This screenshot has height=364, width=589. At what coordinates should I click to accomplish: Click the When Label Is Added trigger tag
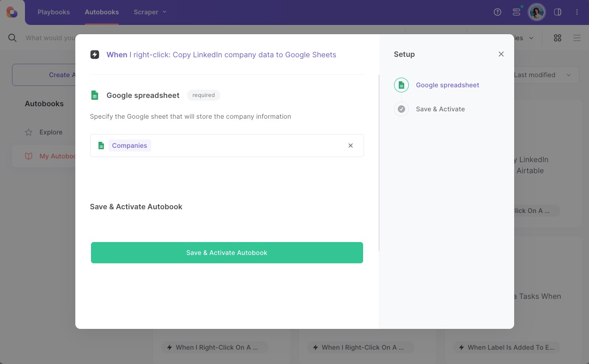(507, 347)
